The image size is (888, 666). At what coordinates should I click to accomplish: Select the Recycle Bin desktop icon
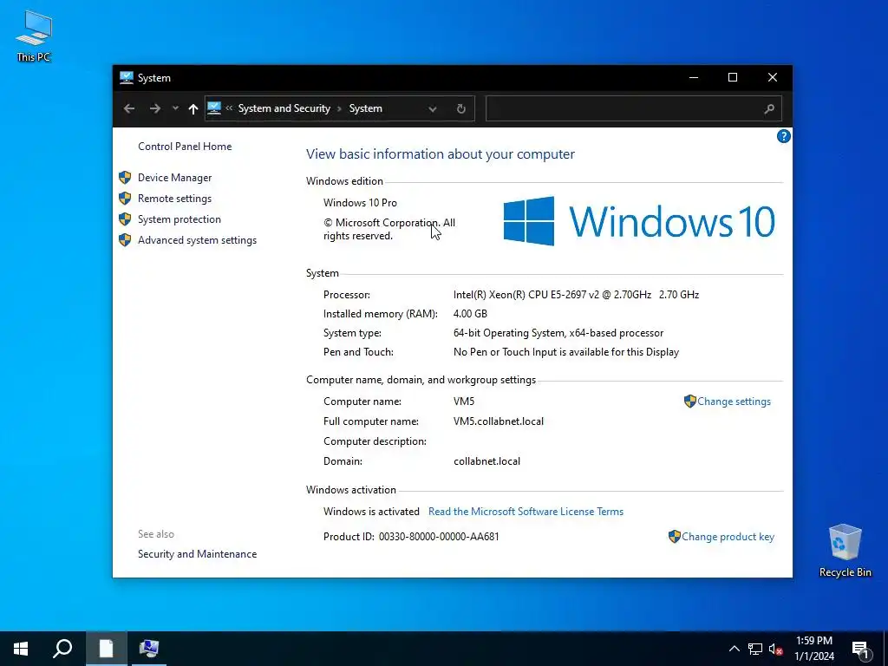pos(845,551)
